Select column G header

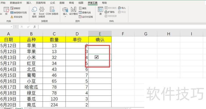(146, 34)
